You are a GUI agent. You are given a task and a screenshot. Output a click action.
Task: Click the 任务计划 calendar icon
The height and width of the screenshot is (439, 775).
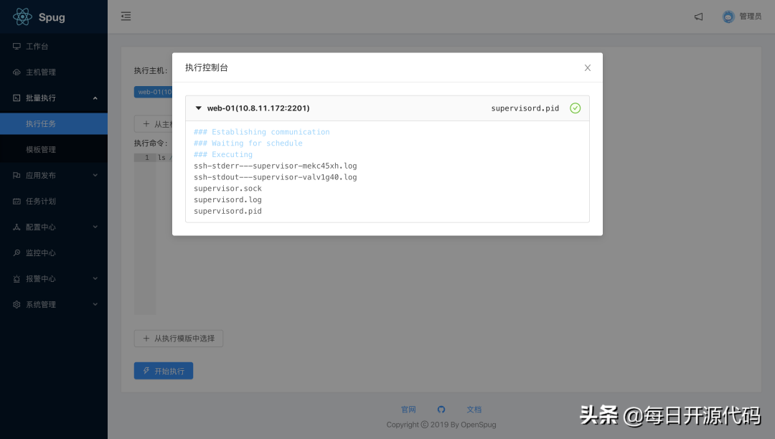coord(17,201)
